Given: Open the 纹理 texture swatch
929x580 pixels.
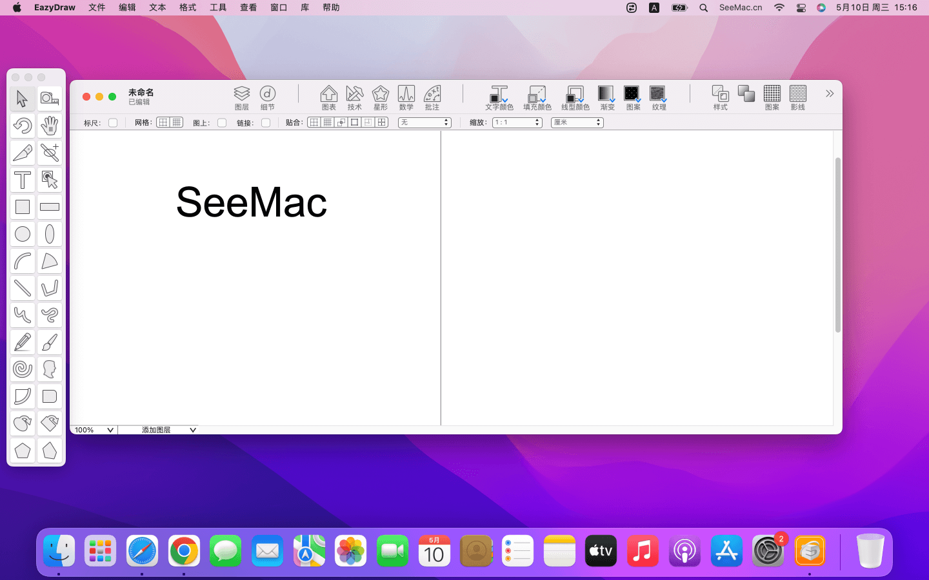Looking at the screenshot, I should click(658, 98).
